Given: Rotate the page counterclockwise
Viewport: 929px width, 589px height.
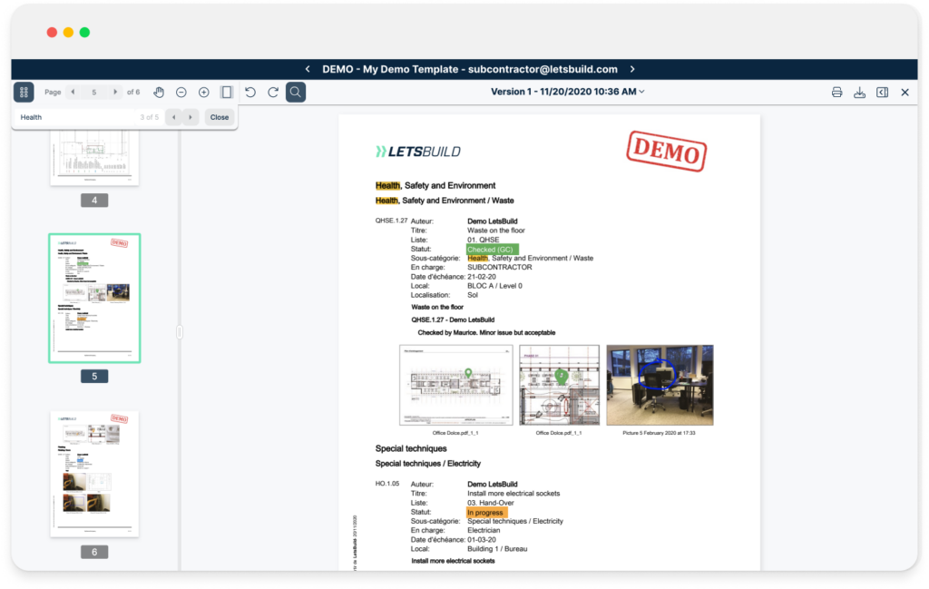Looking at the screenshot, I should click(250, 92).
